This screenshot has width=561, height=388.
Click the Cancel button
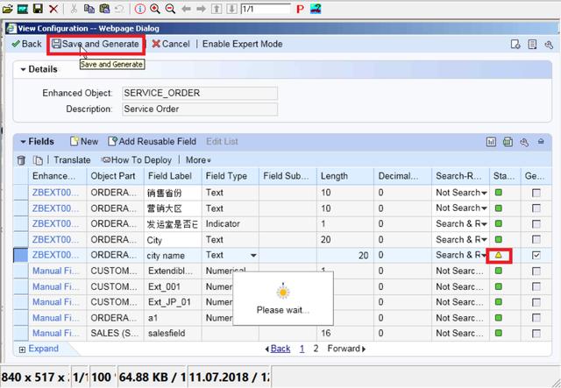click(x=171, y=44)
